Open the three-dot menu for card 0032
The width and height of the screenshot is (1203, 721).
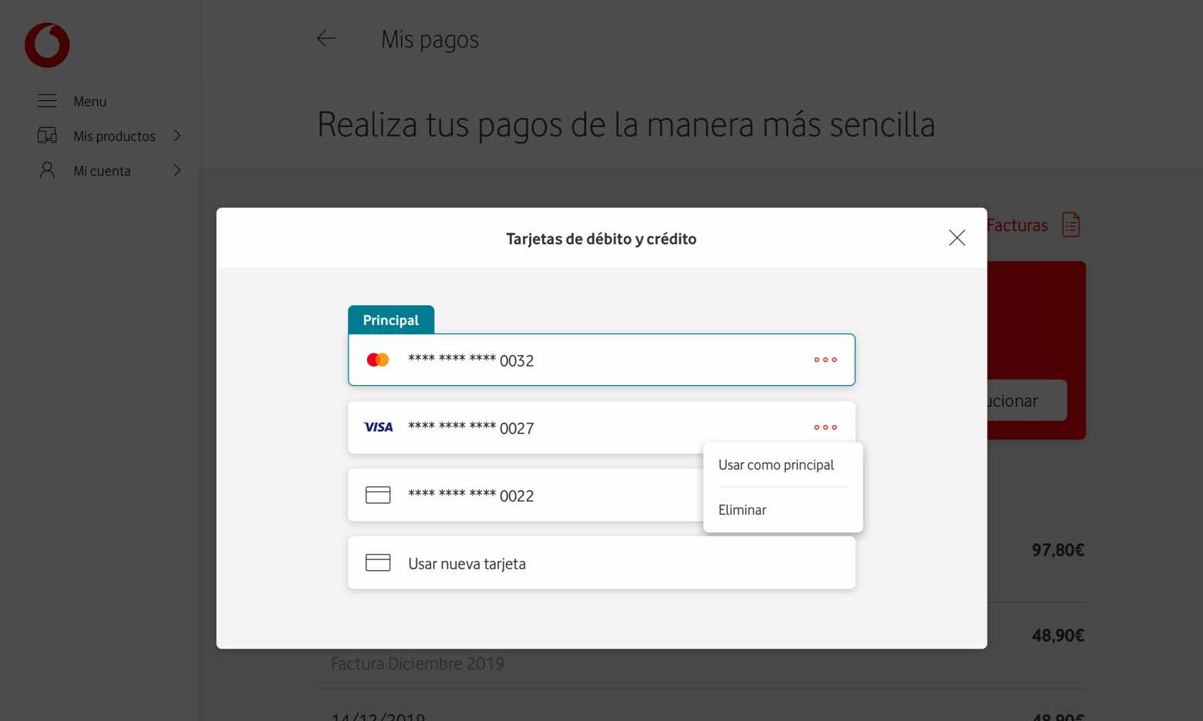click(x=825, y=359)
